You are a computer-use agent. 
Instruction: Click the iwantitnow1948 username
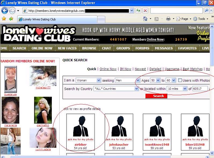pyautogui.click(x=157, y=145)
